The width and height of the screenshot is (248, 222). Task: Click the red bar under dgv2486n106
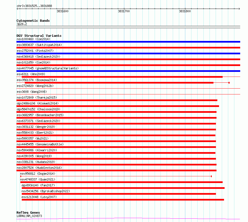pyautogui.click(x=118, y=106)
